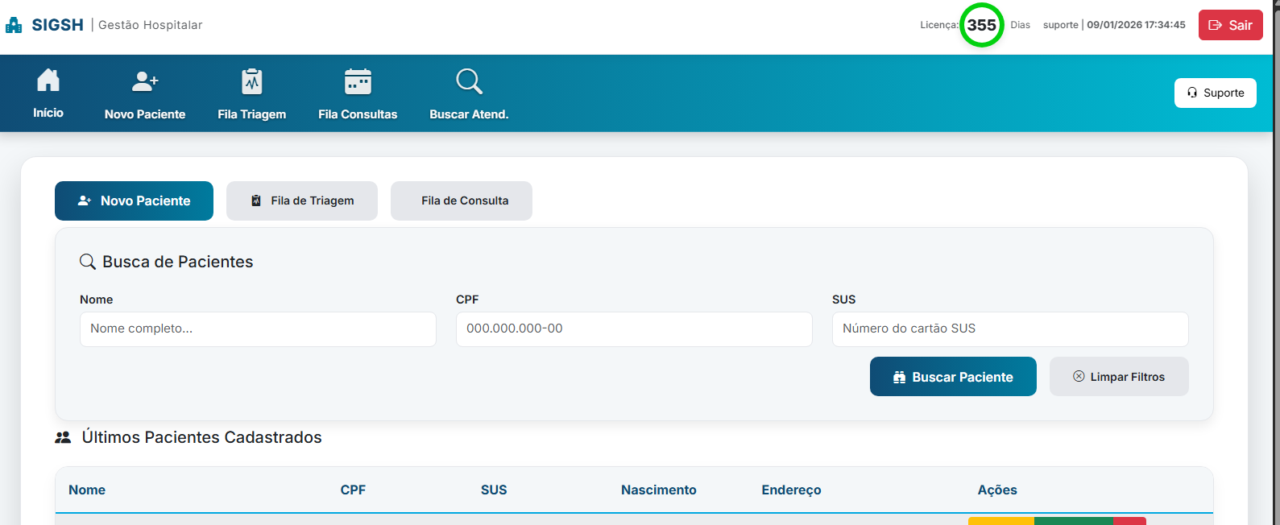
Task: Switch to the Fila de Consulta tab
Action: coord(462,200)
